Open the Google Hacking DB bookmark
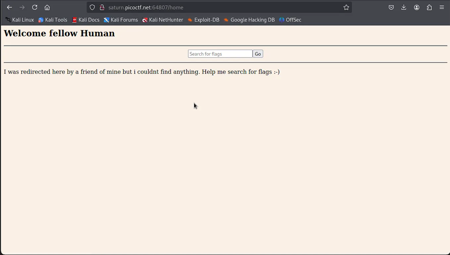The height and width of the screenshot is (255, 450). 249,20
